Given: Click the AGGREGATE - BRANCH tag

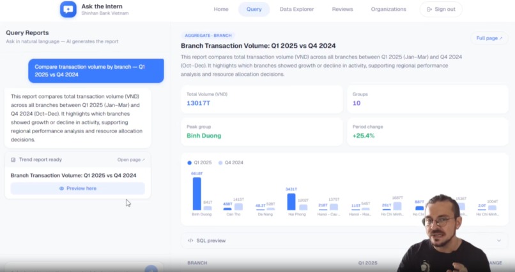Looking at the screenshot, I should click(208, 35).
